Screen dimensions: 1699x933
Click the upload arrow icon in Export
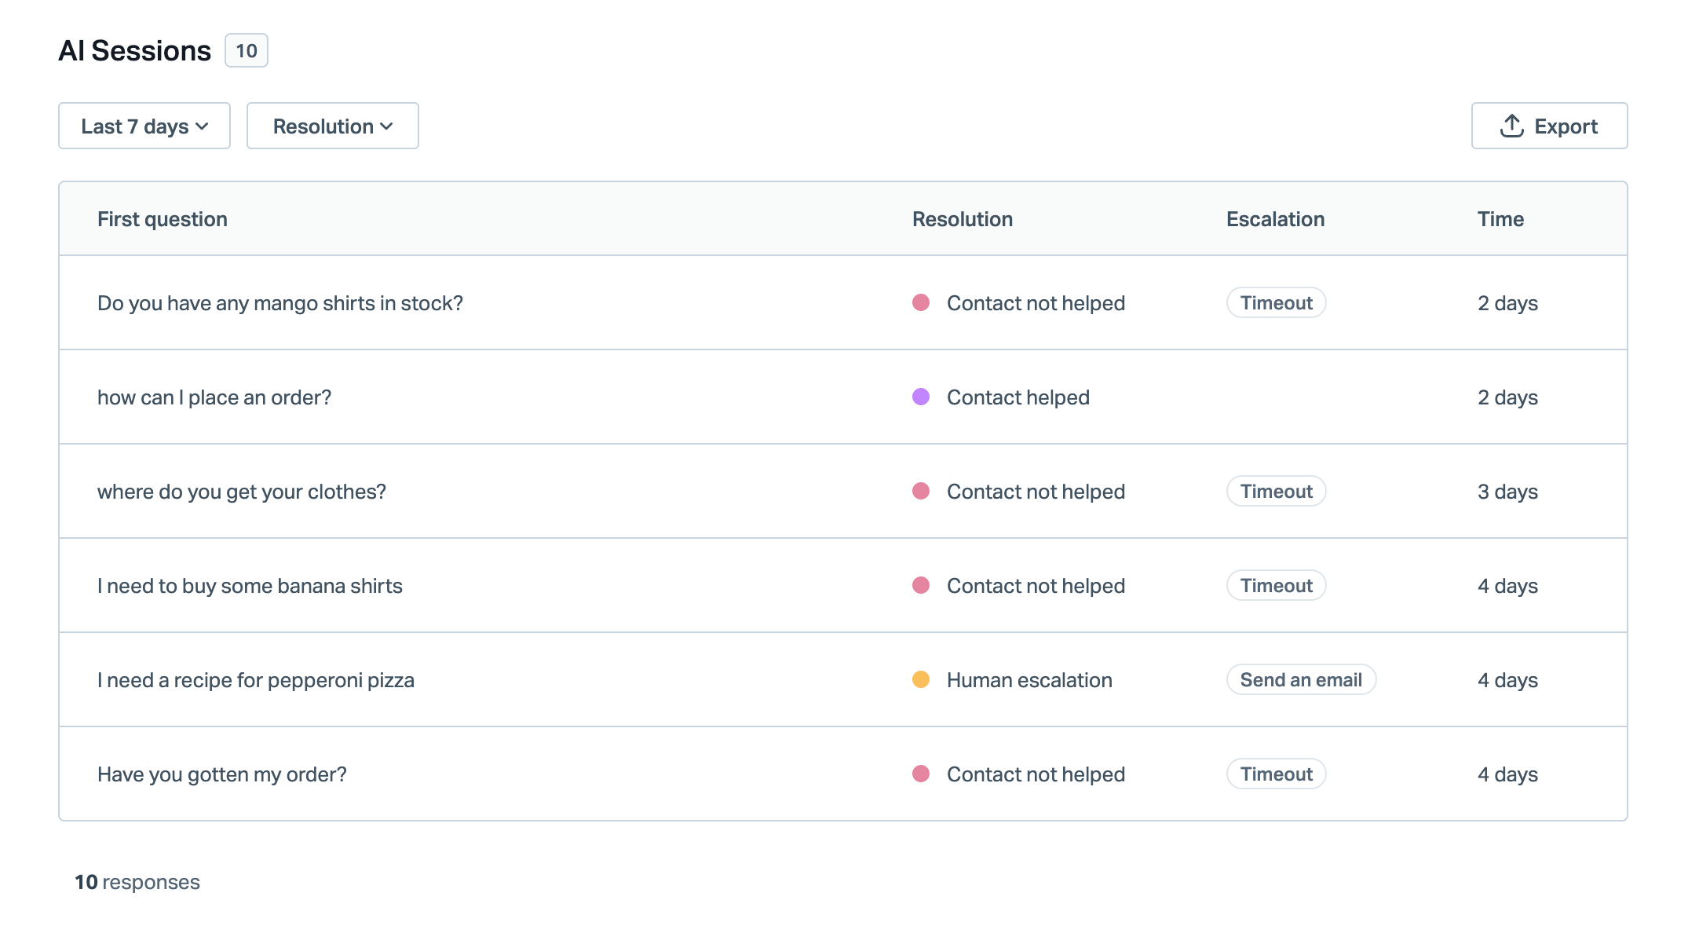(1512, 126)
